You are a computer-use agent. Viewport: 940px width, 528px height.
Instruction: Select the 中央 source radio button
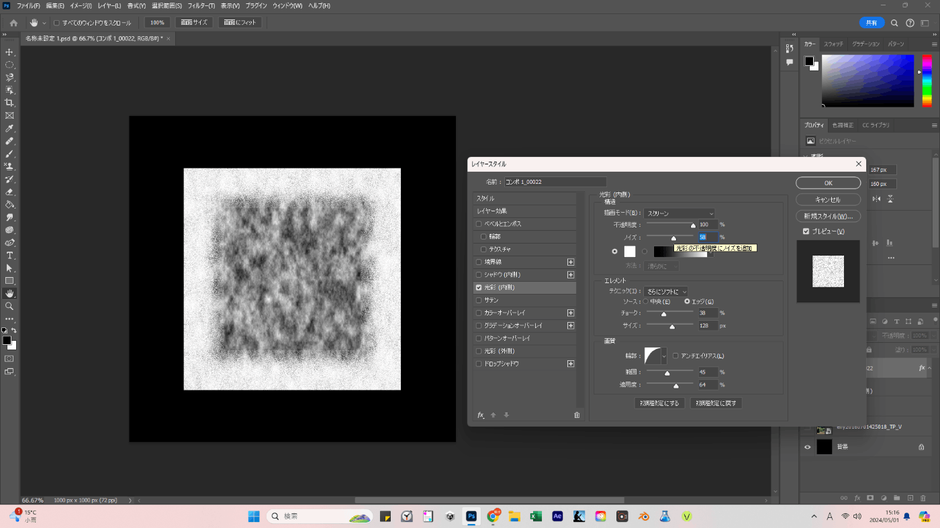click(x=646, y=302)
